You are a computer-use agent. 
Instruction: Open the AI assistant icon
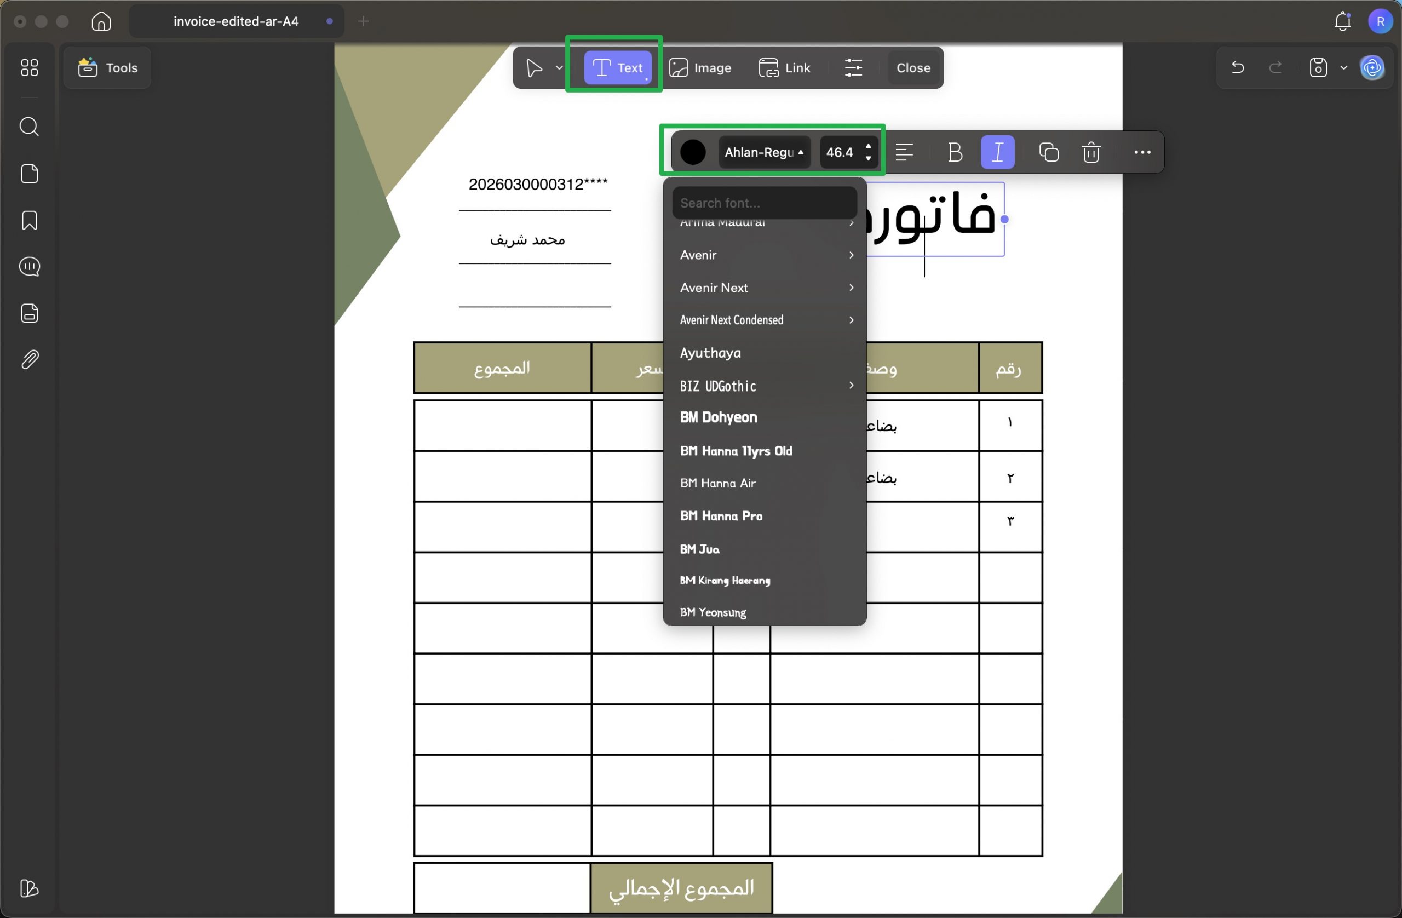point(1372,68)
